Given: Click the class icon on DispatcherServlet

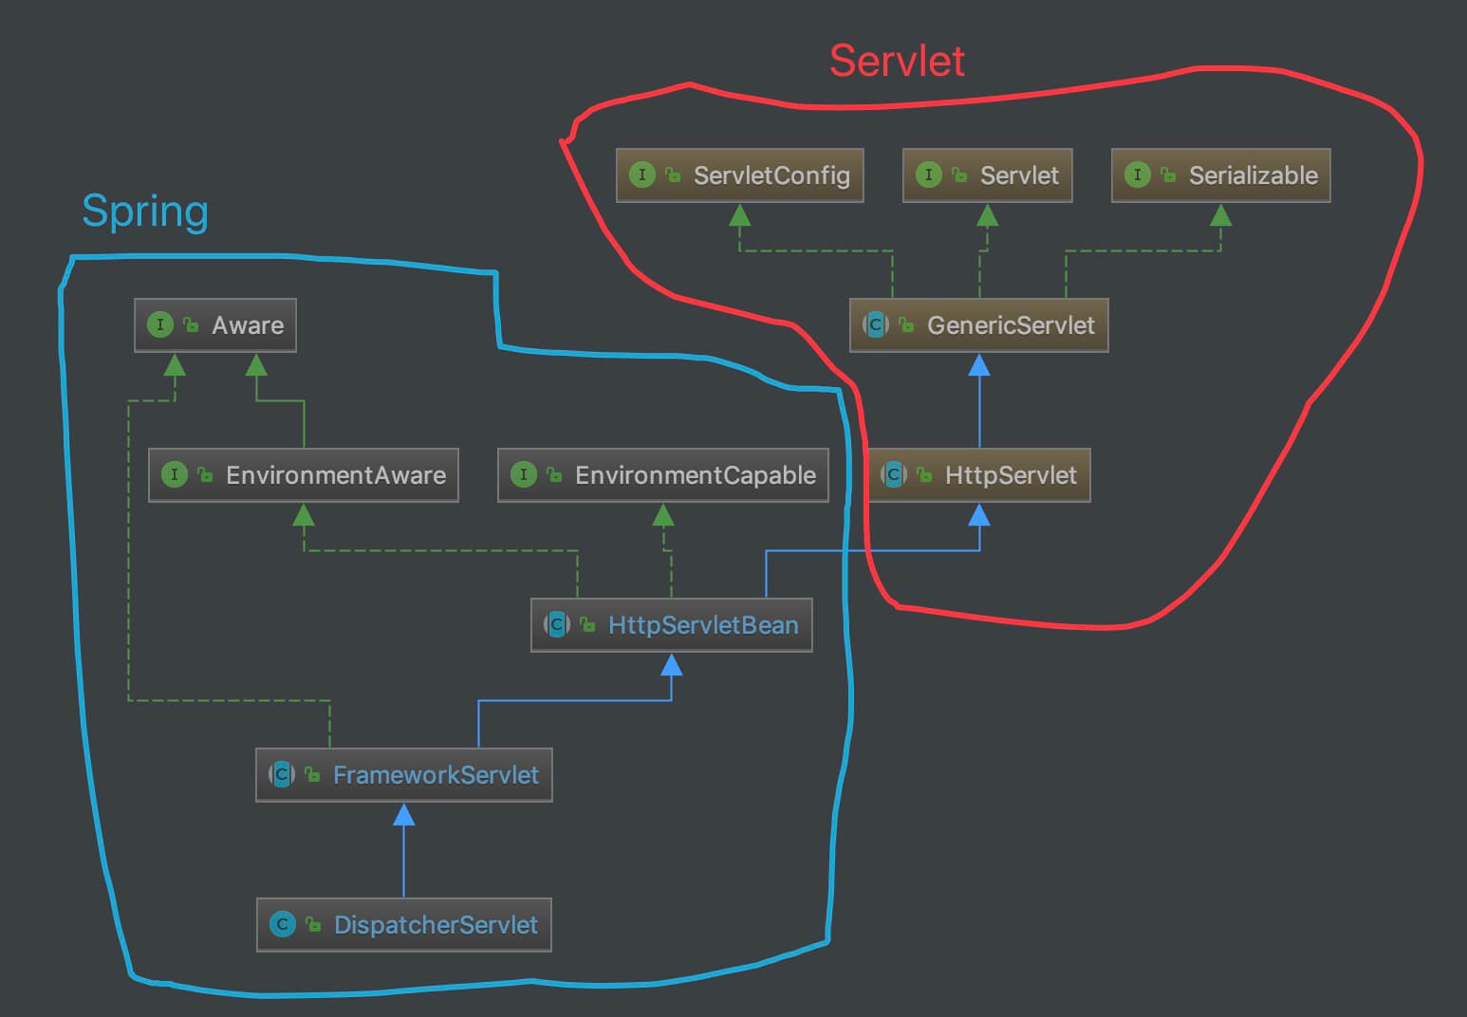Looking at the screenshot, I should point(282,924).
